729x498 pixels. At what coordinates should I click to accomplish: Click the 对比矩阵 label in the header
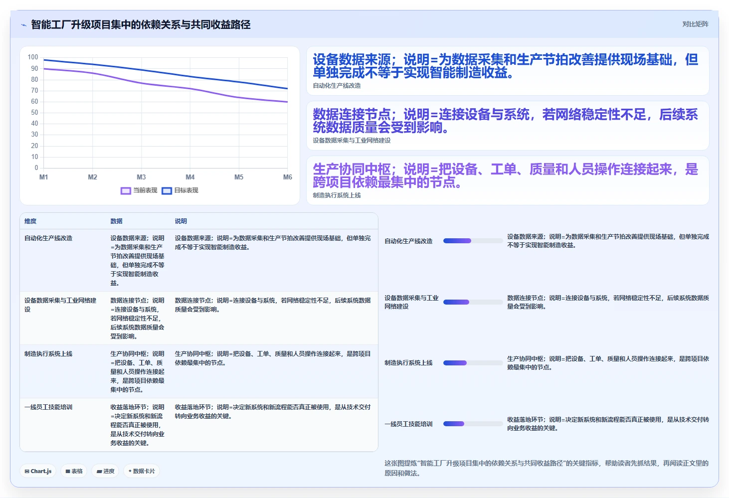pos(695,24)
